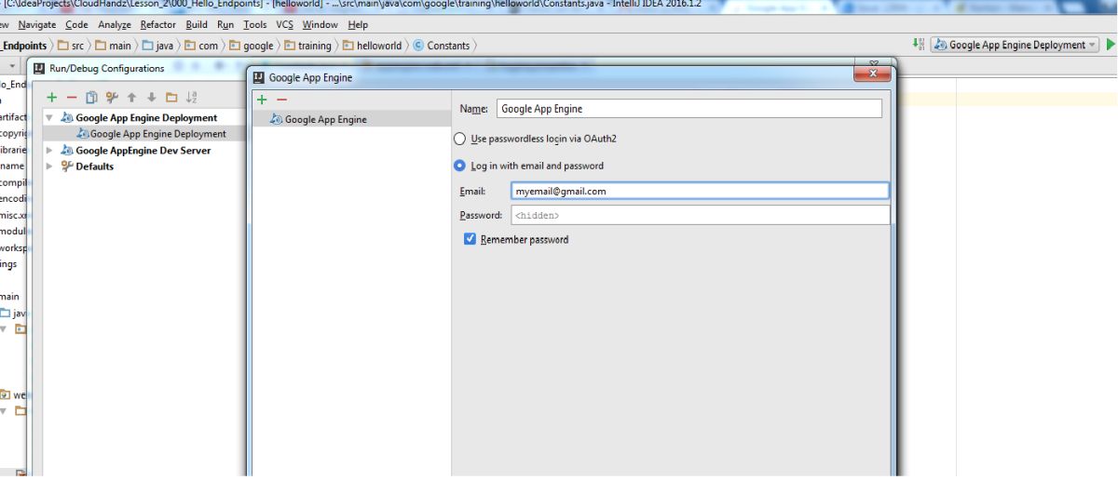1118x480 pixels.
Task: Create new folder icon in Run/Debug toolbar
Action: coord(171,97)
